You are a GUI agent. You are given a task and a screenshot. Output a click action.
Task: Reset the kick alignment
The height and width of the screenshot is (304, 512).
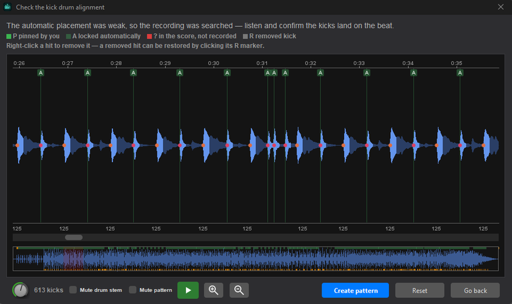[420, 290]
